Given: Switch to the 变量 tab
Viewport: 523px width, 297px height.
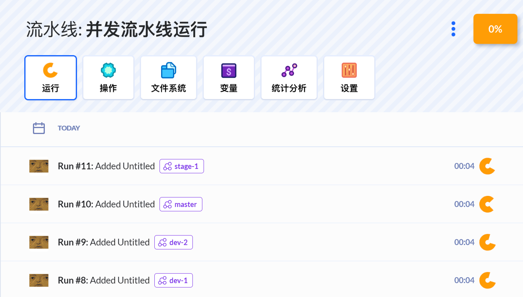Looking at the screenshot, I should pos(229,78).
